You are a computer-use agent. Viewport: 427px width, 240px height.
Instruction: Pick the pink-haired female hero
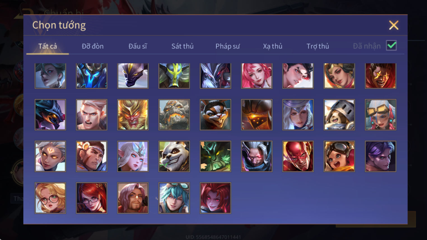(x=257, y=76)
